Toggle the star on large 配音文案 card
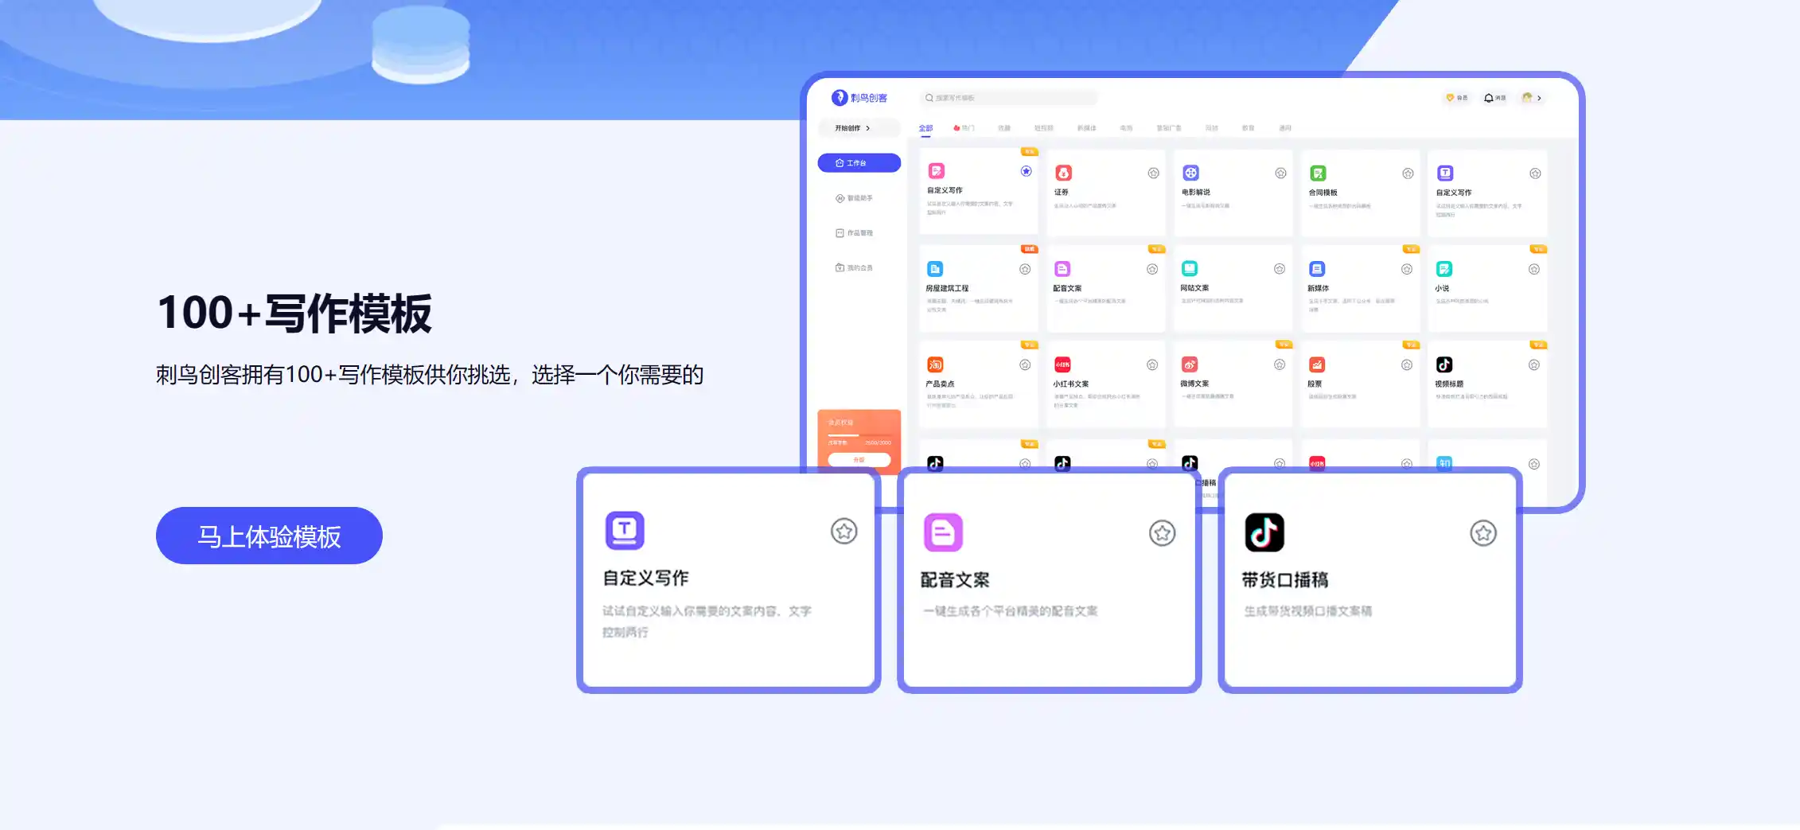The image size is (1800, 830). 1163,533
